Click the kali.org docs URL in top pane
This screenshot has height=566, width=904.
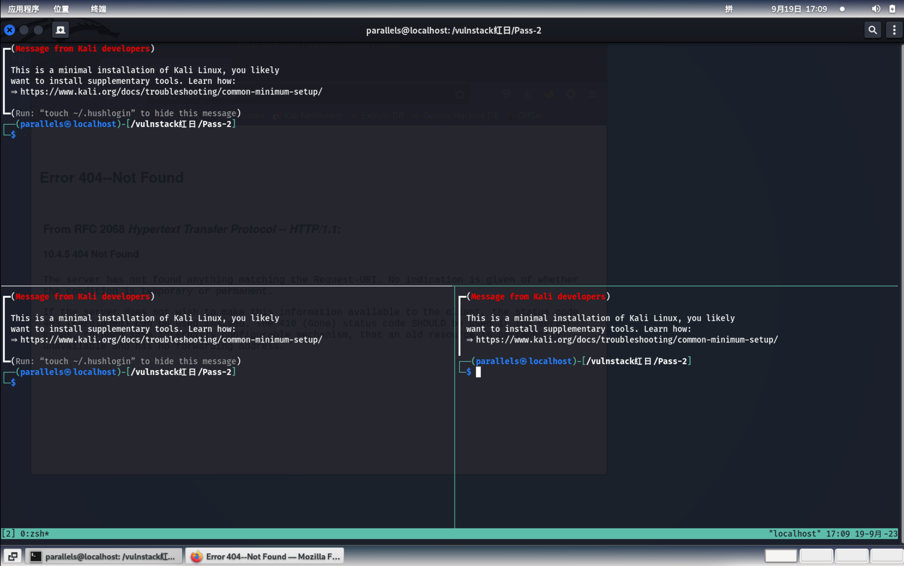[171, 92]
